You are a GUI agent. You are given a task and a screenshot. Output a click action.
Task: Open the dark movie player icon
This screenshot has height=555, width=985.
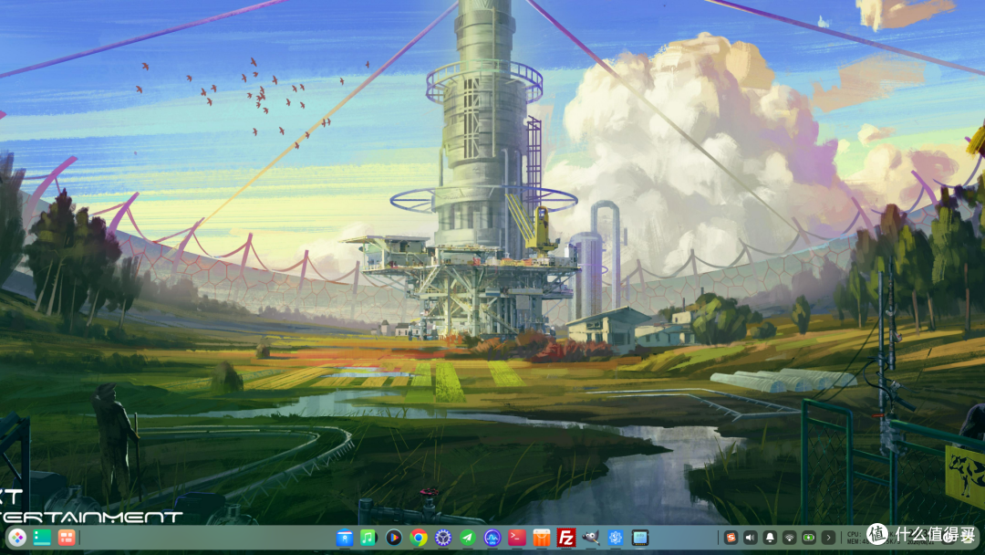point(394,538)
